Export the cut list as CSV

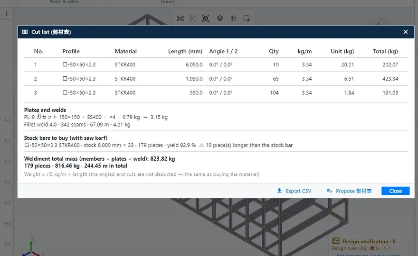point(294,191)
